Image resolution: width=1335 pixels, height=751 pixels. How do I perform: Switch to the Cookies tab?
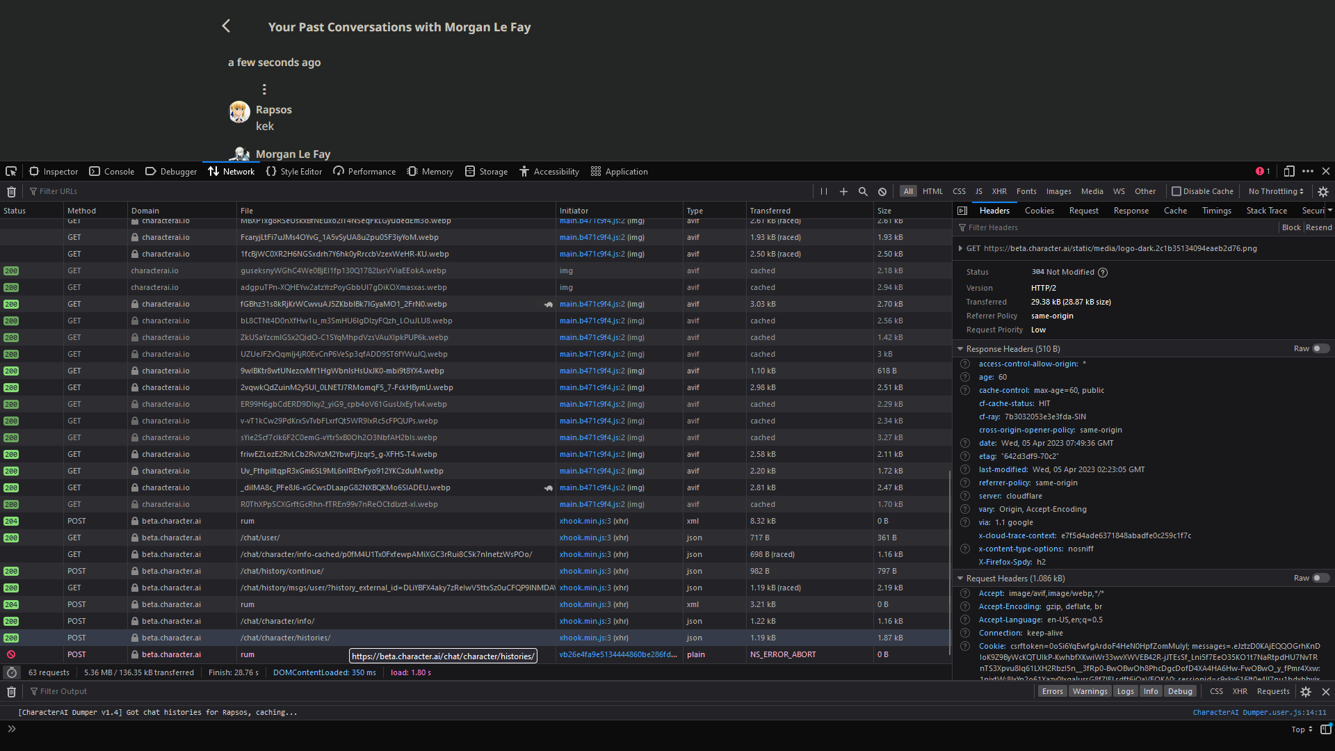click(x=1039, y=210)
